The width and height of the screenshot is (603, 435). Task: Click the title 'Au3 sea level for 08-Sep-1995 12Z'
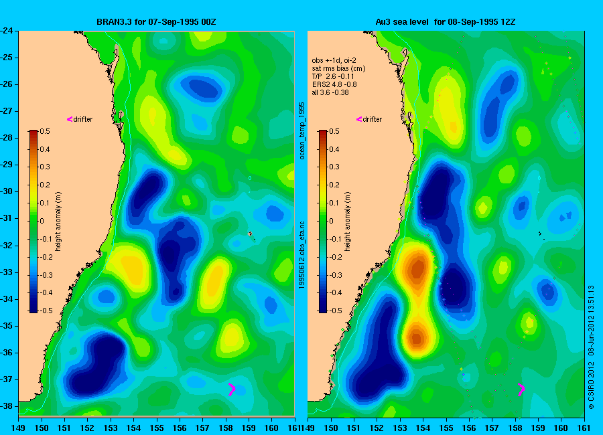click(x=446, y=22)
